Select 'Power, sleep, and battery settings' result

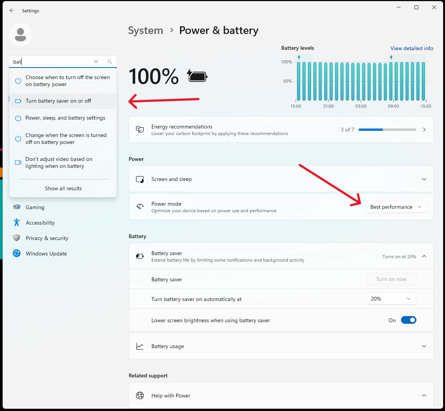tap(65, 118)
